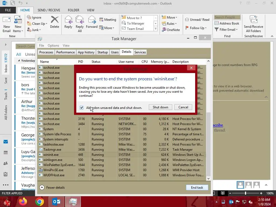Select the winlogon.exe process row

pyautogui.click(x=122, y=160)
